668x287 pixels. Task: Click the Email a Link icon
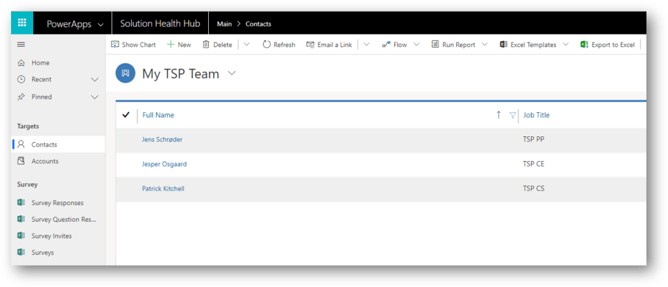[x=311, y=44]
